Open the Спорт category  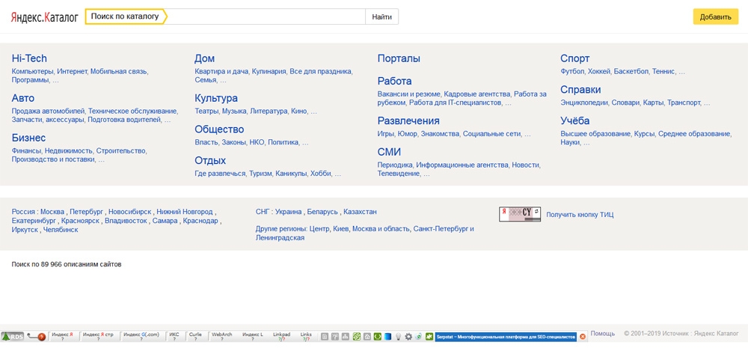click(574, 58)
